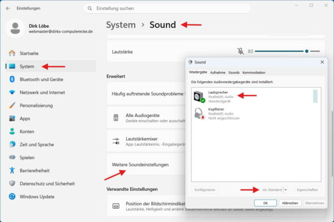
Task: Click the Lautstärke value 83
Action: pyautogui.click(x=250, y=51)
